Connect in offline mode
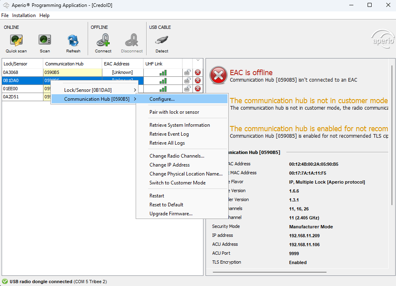396x286 pixels. (x=103, y=43)
